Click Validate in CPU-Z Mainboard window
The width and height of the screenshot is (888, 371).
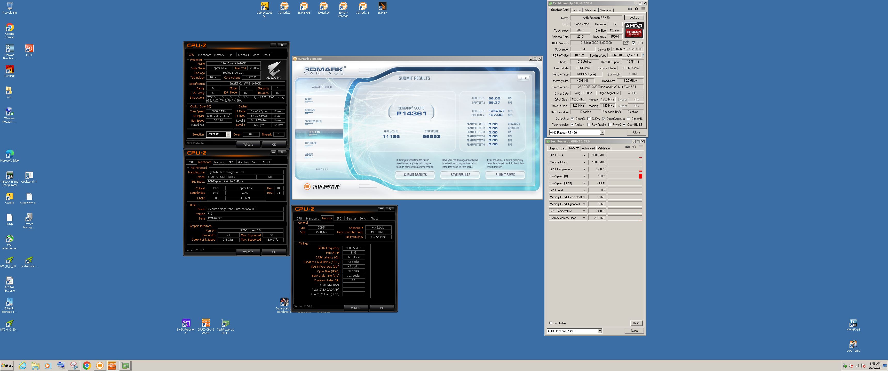point(248,252)
